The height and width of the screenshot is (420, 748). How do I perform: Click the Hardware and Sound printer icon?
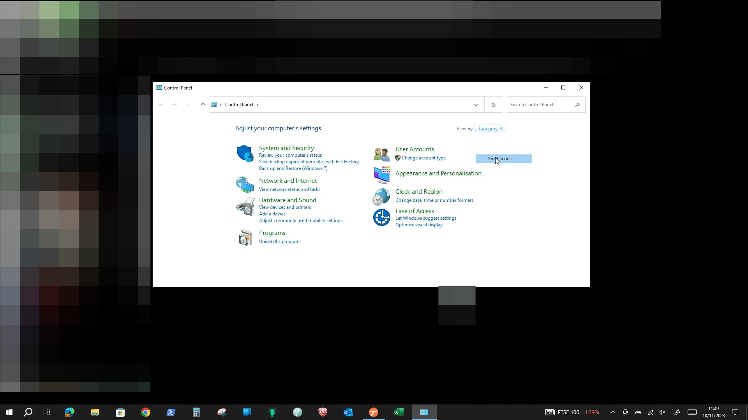[245, 206]
